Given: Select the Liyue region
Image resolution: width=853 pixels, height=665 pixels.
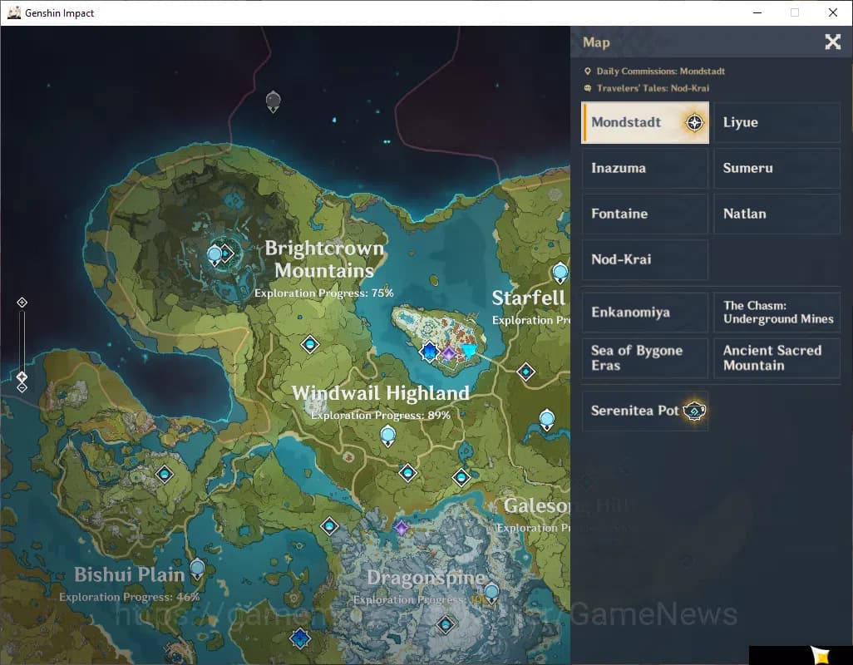Looking at the screenshot, I should 777,123.
